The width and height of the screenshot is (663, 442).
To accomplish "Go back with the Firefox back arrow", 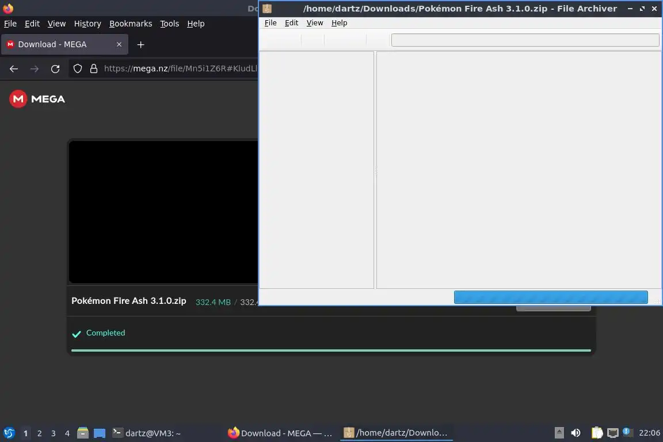I will (14, 69).
